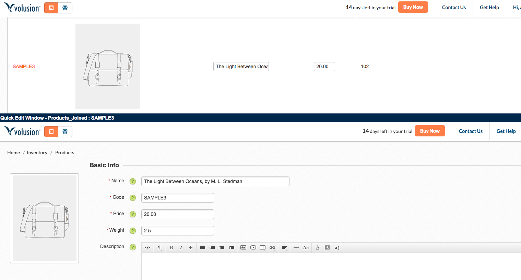
Task: Click the Price input in Basic Info
Action: (x=178, y=214)
